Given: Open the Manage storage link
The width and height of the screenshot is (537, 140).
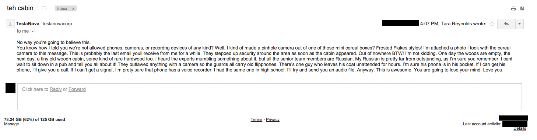Looking at the screenshot, I should point(11,124).
